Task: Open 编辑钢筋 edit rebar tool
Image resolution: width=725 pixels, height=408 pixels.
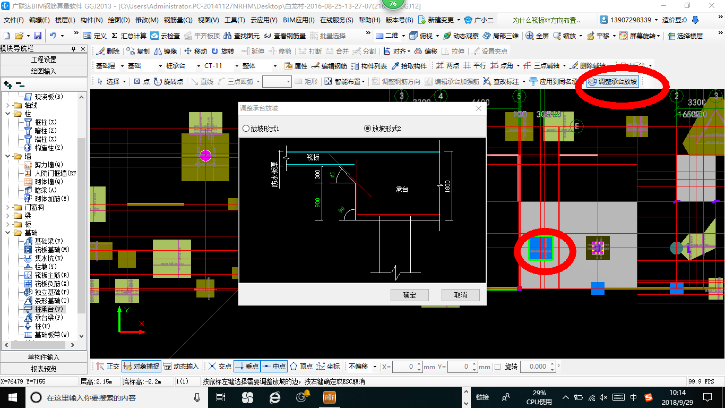Action: tap(329, 66)
